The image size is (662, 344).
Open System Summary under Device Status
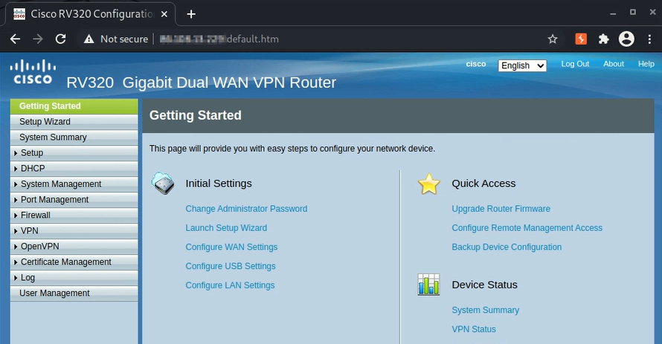click(486, 311)
